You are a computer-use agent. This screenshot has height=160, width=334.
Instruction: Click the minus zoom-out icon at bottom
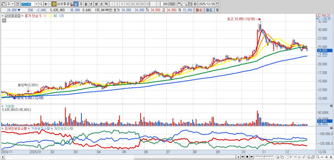coord(322,157)
